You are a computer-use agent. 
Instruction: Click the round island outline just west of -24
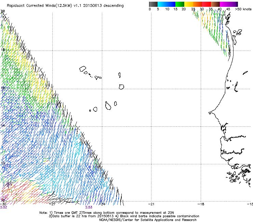[x=95, y=109]
